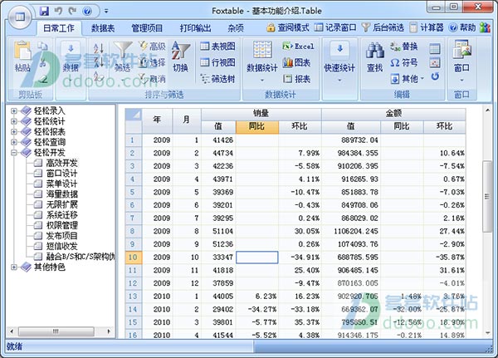Open the 图表 chart tool
Screen dimensions: 498x358
tap(296, 62)
